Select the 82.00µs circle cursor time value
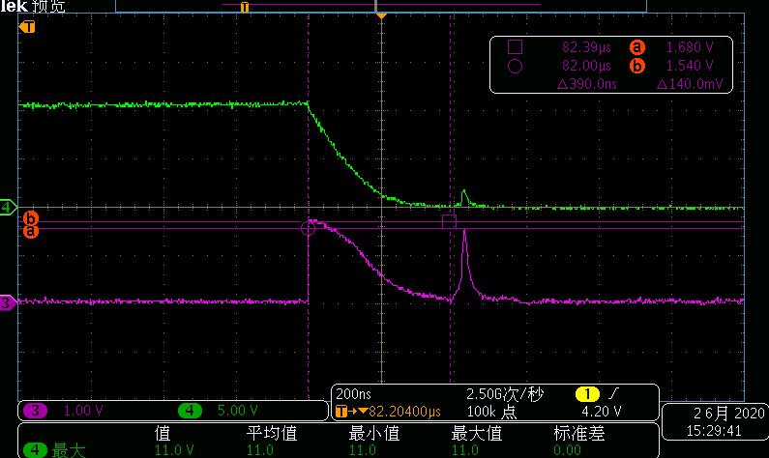The image size is (769, 458). tap(586, 66)
